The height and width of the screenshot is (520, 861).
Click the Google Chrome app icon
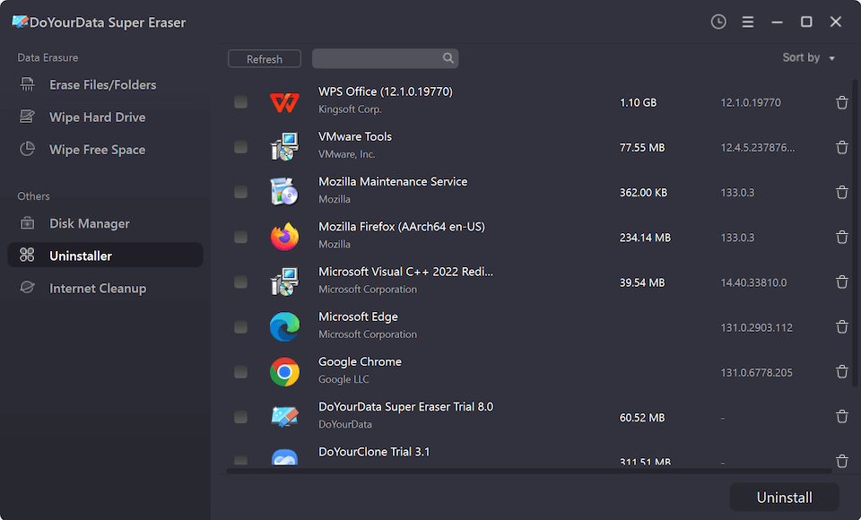click(x=284, y=372)
